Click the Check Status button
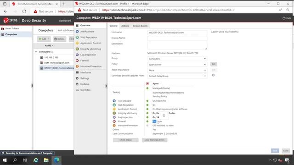294x165 pixels. click(125, 140)
